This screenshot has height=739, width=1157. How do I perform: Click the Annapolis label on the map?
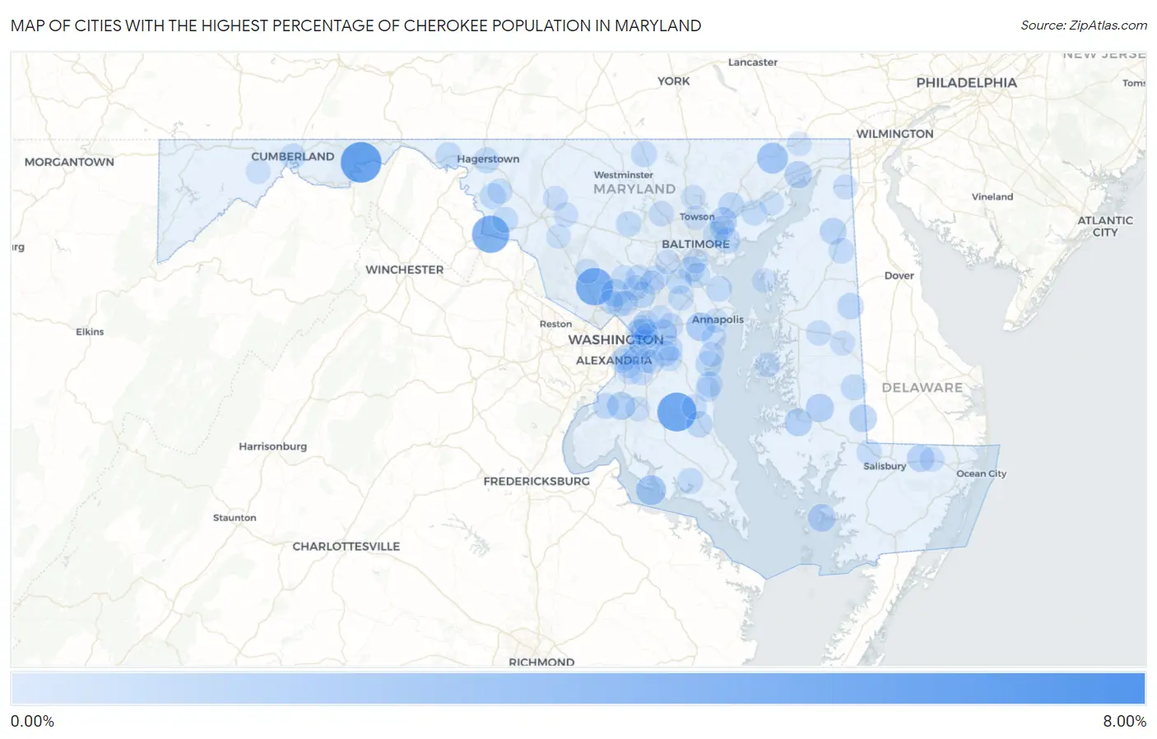pyautogui.click(x=718, y=319)
